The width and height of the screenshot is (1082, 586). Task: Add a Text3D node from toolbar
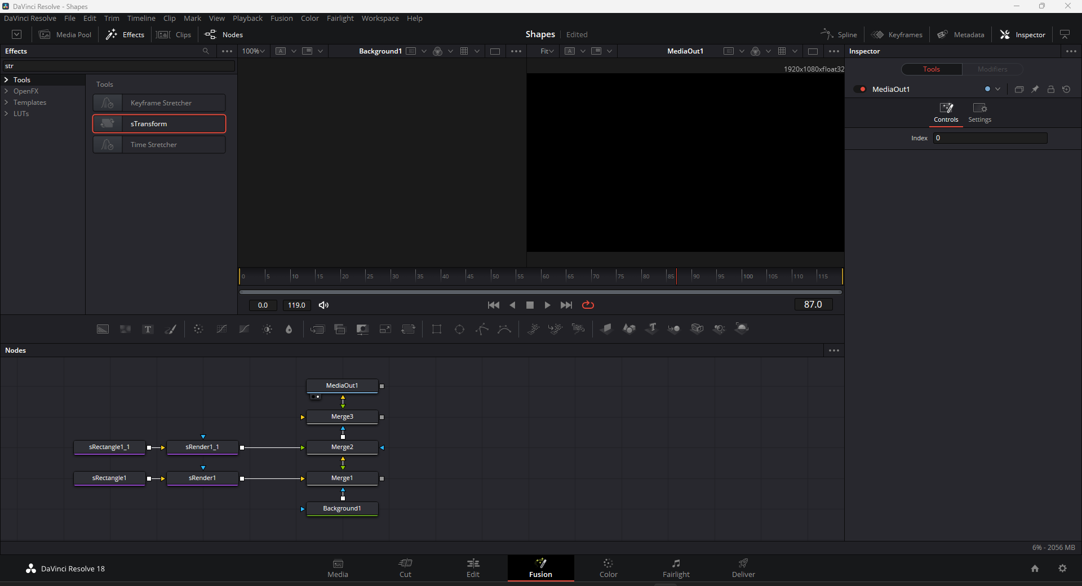tap(651, 328)
